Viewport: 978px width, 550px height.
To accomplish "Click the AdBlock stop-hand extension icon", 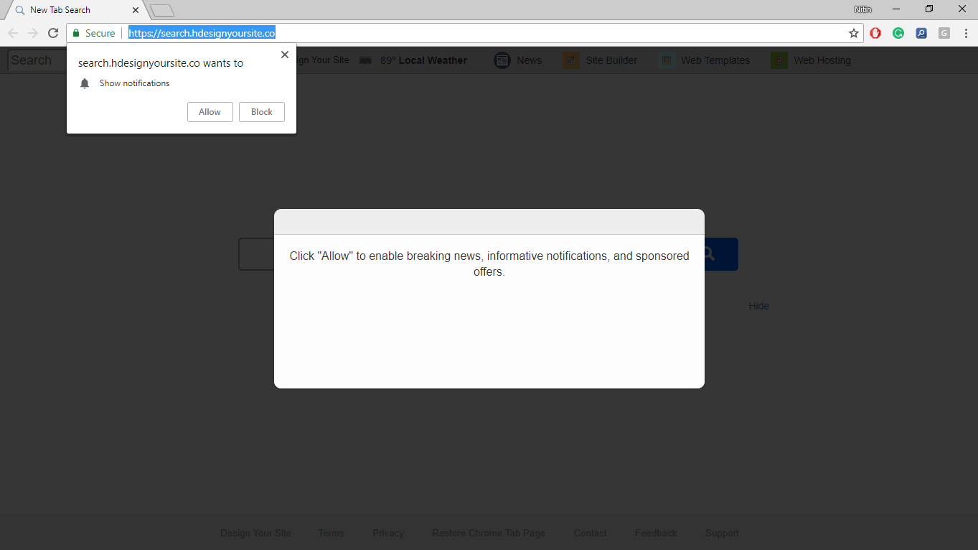I will (875, 33).
